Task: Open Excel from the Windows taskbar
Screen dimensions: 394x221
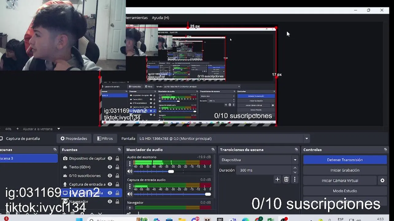Action: 270,219
